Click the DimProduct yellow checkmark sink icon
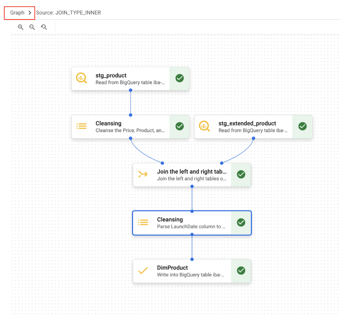This screenshot has width=352, height=321. click(x=143, y=271)
